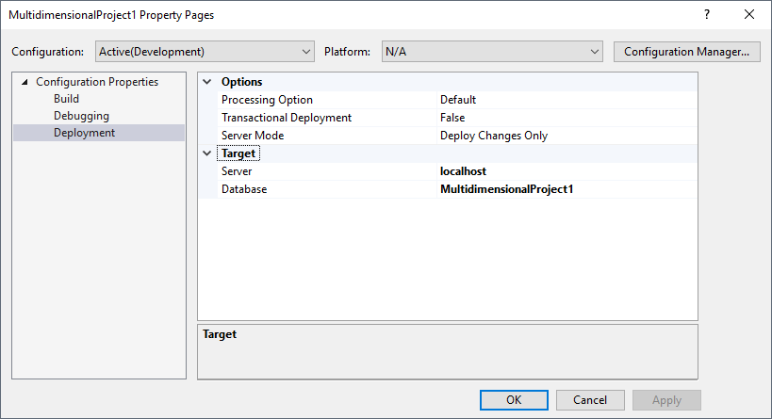This screenshot has width=772, height=419.
Task: Collapse the Configuration Properties tree node
Action: tap(25, 82)
